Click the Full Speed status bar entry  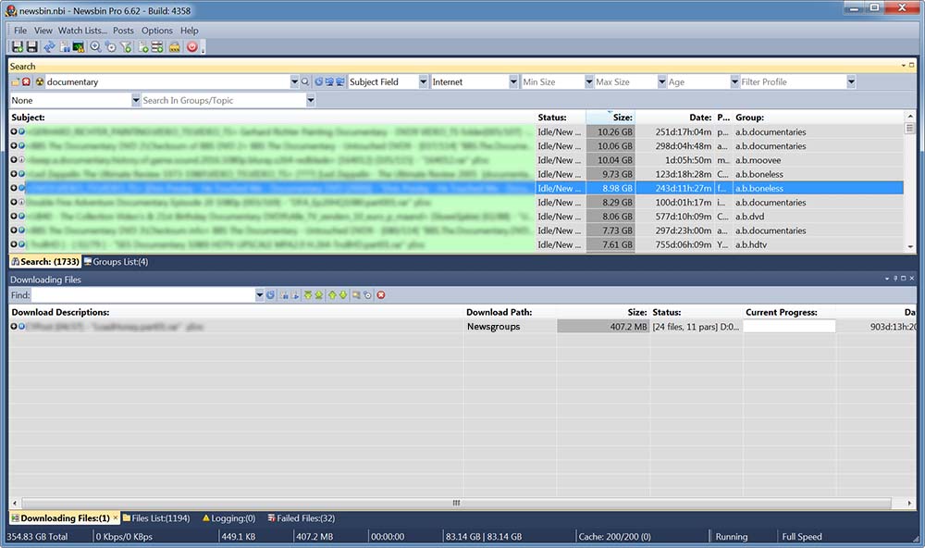click(802, 536)
